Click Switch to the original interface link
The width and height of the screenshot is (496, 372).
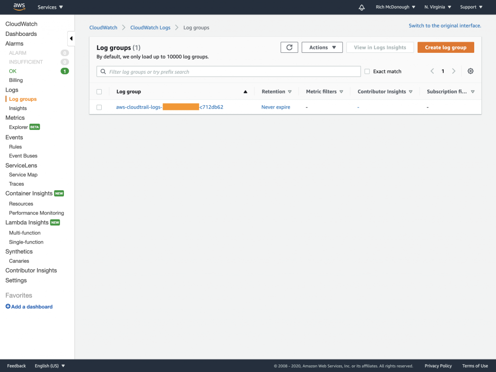point(444,25)
